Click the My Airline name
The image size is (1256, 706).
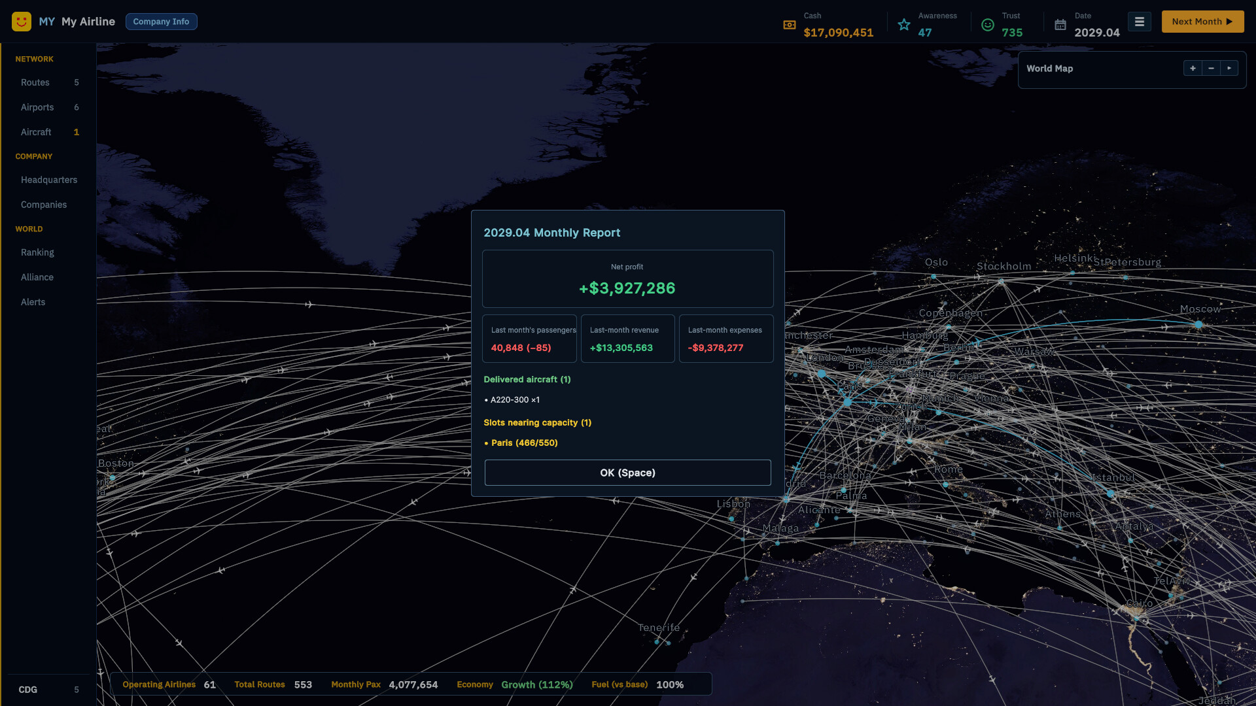pyautogui.click(x=88, y=22)
